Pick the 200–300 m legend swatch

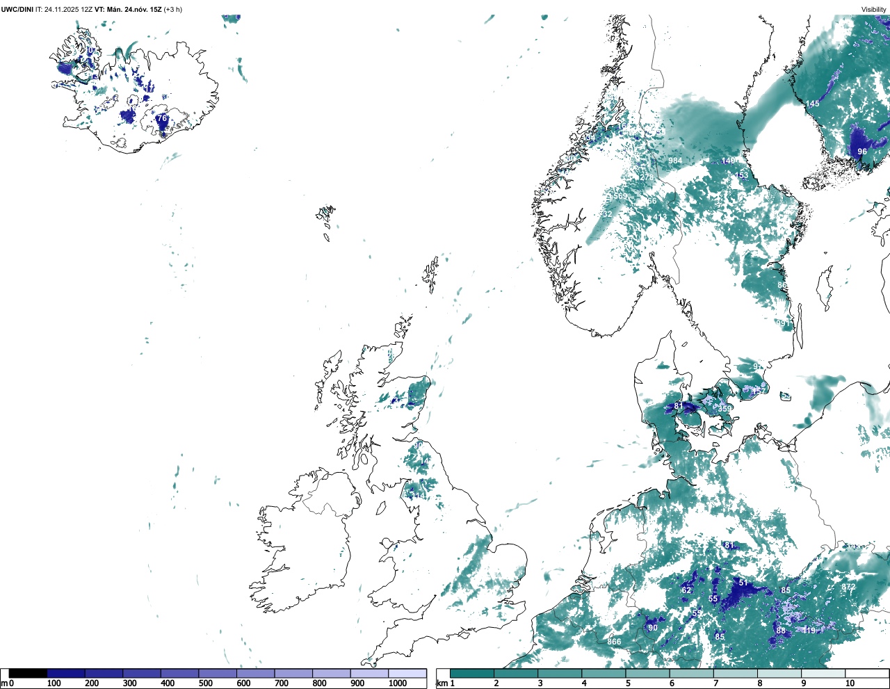click(104, 673)
